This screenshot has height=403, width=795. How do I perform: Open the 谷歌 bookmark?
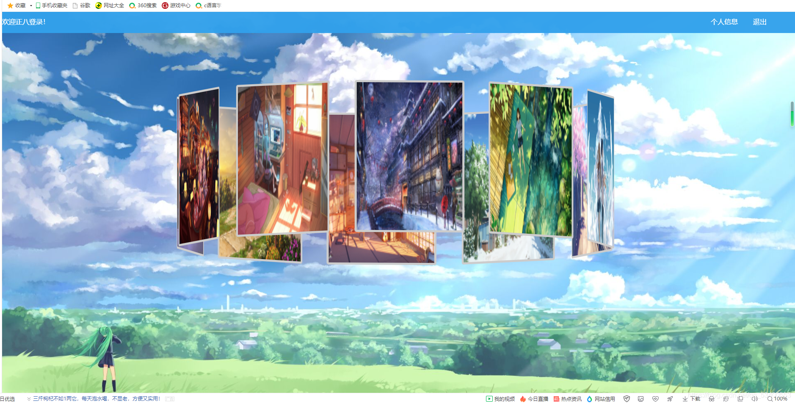click(x=81, y=6)
